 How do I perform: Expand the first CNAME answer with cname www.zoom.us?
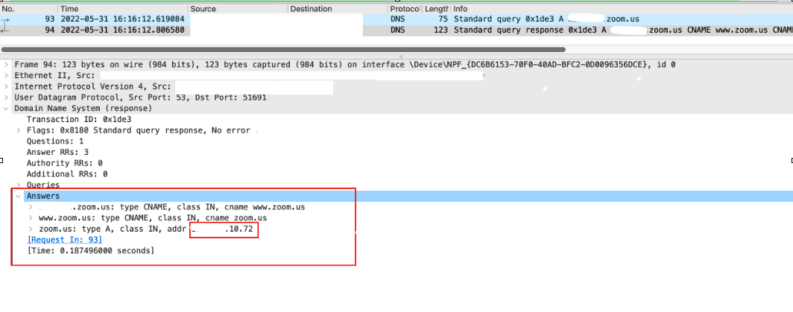pos(31,207)
